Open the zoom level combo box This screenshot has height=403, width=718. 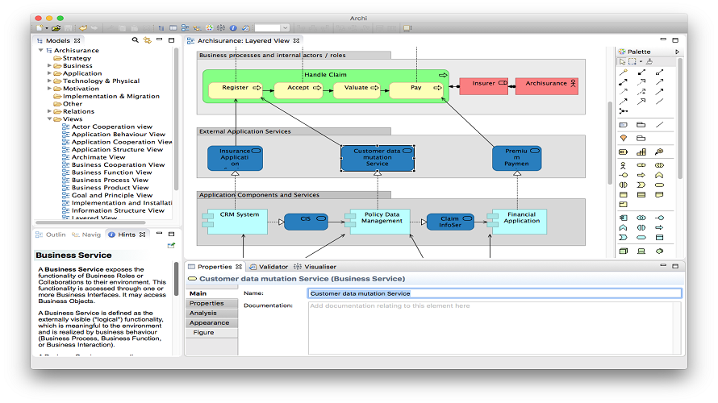pos(272,28)
